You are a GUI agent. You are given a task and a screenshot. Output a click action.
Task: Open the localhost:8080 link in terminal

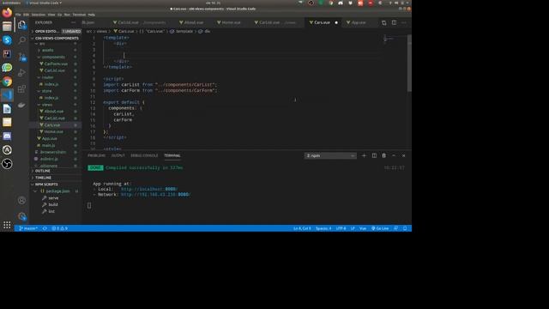[x=149, y=189]
